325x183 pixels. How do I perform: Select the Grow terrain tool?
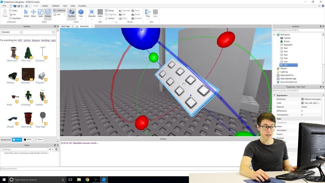135,10
